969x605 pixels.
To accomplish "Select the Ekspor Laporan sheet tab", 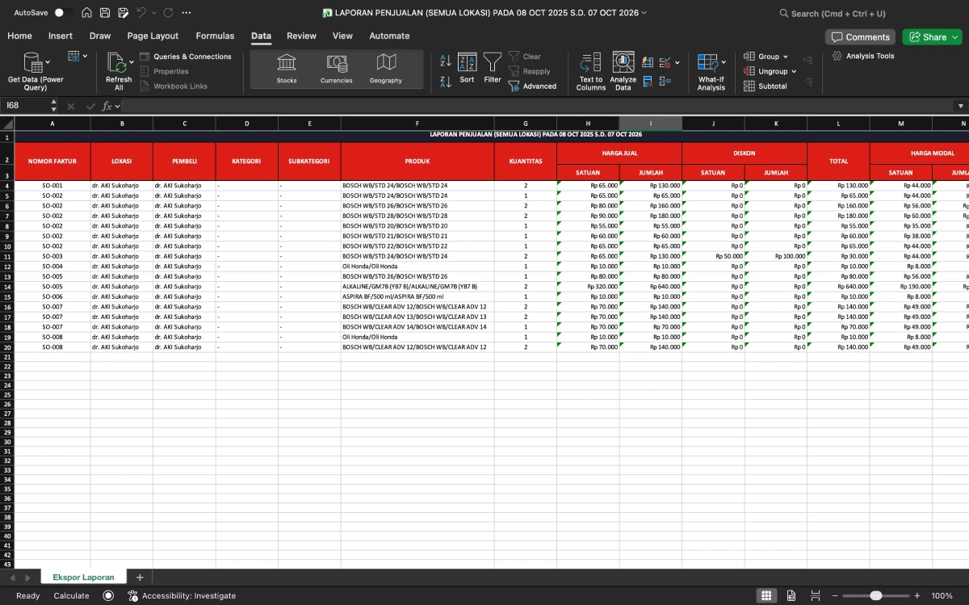I will (83, 578).
